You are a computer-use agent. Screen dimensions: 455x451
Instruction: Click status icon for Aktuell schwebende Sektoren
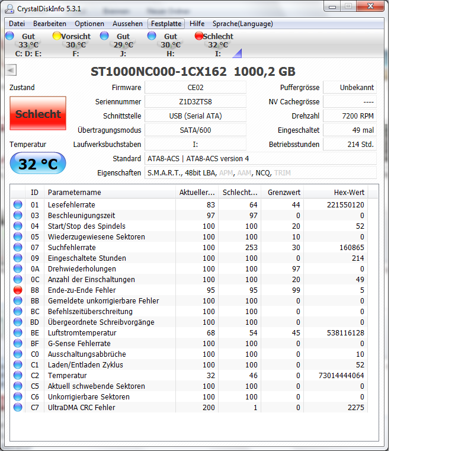click(x=18, y=386)
